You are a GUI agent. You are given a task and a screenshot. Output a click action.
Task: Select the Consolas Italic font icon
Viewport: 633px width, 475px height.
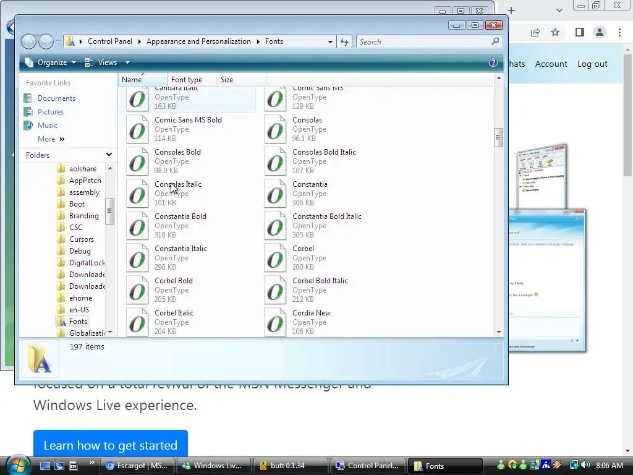coord(137,194)
